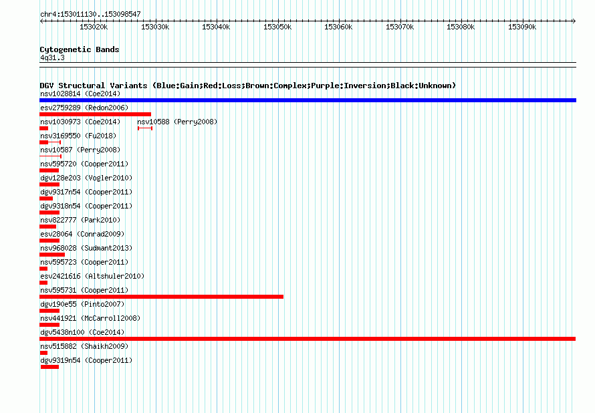Screen dimensions: 595x413
Task: Click the red loss bar for esv2759289
Action: (x=95, y=114)
